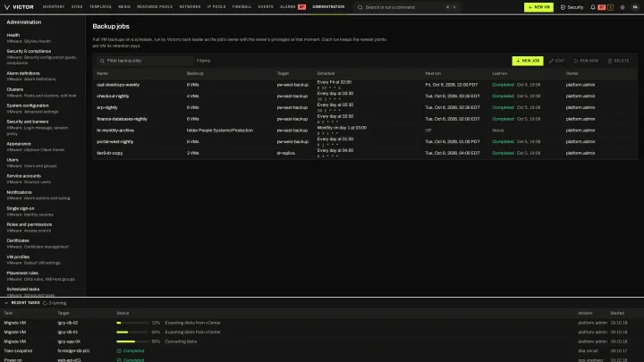This screenshot has width=644, height=362.
Task: Select the Administration tab
Action: [328, 7]
